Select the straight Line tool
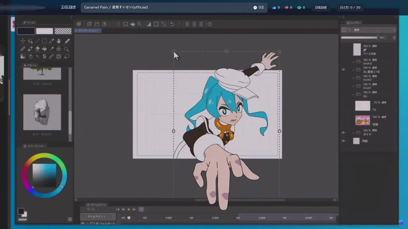Viewport: 408px width, 229px height. click(37, 41)
